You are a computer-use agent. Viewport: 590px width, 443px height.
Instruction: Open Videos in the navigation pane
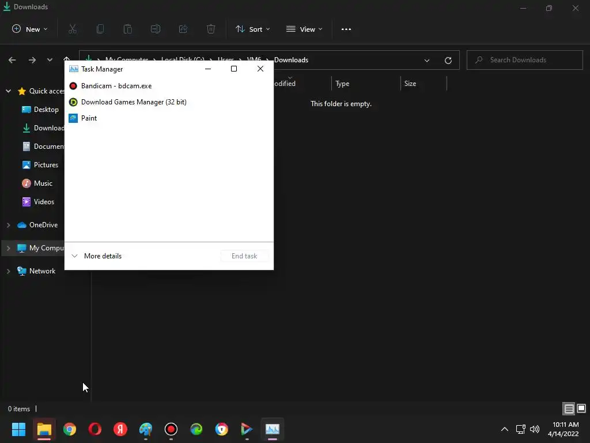pyautogui.click(x=38, y=202)
